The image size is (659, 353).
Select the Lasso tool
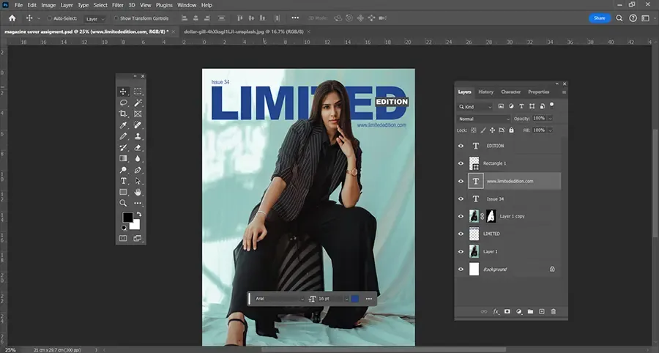coord(123,103)
